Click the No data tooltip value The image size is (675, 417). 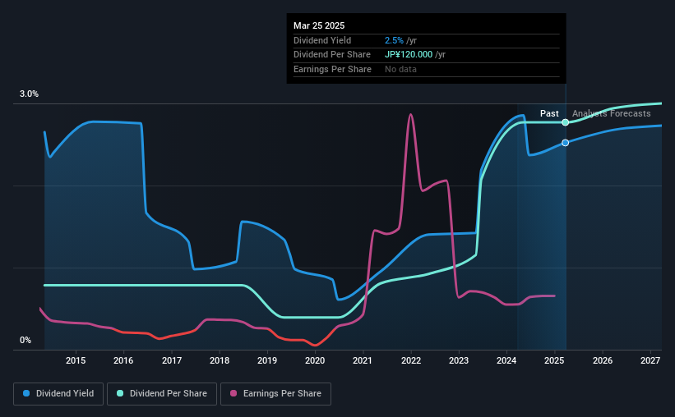(x=400, y=69)
